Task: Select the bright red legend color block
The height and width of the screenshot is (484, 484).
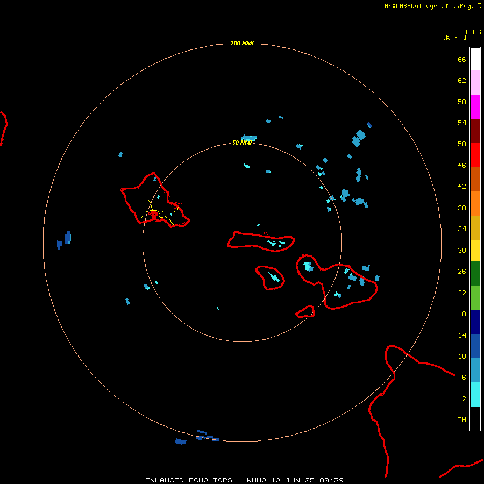Action: [x=475, y=155]
